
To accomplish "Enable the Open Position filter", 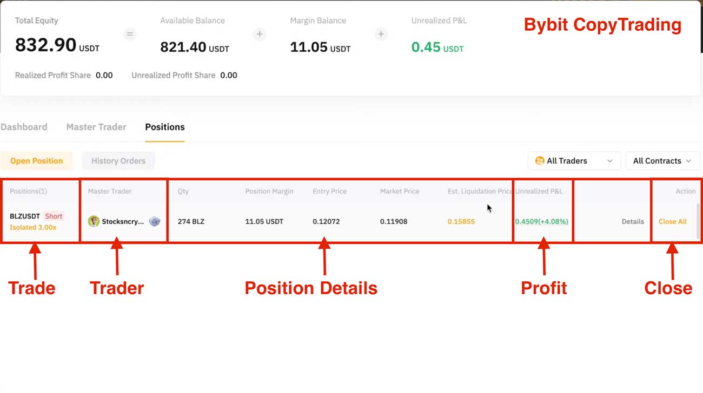I will (37, 160).
